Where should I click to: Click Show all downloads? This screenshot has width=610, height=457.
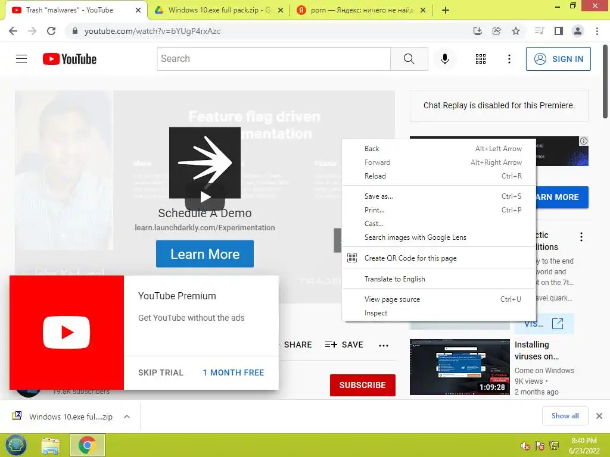point(565,416)
